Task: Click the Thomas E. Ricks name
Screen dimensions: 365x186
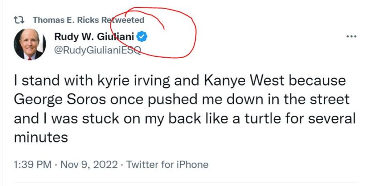Action: [x=65, y=20]
